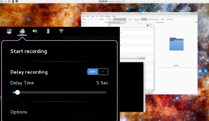This screenshot has height=121, width=209.
Task: Click the Delay Time slider track
Action: pyautogui.click(x=59, y=92)
